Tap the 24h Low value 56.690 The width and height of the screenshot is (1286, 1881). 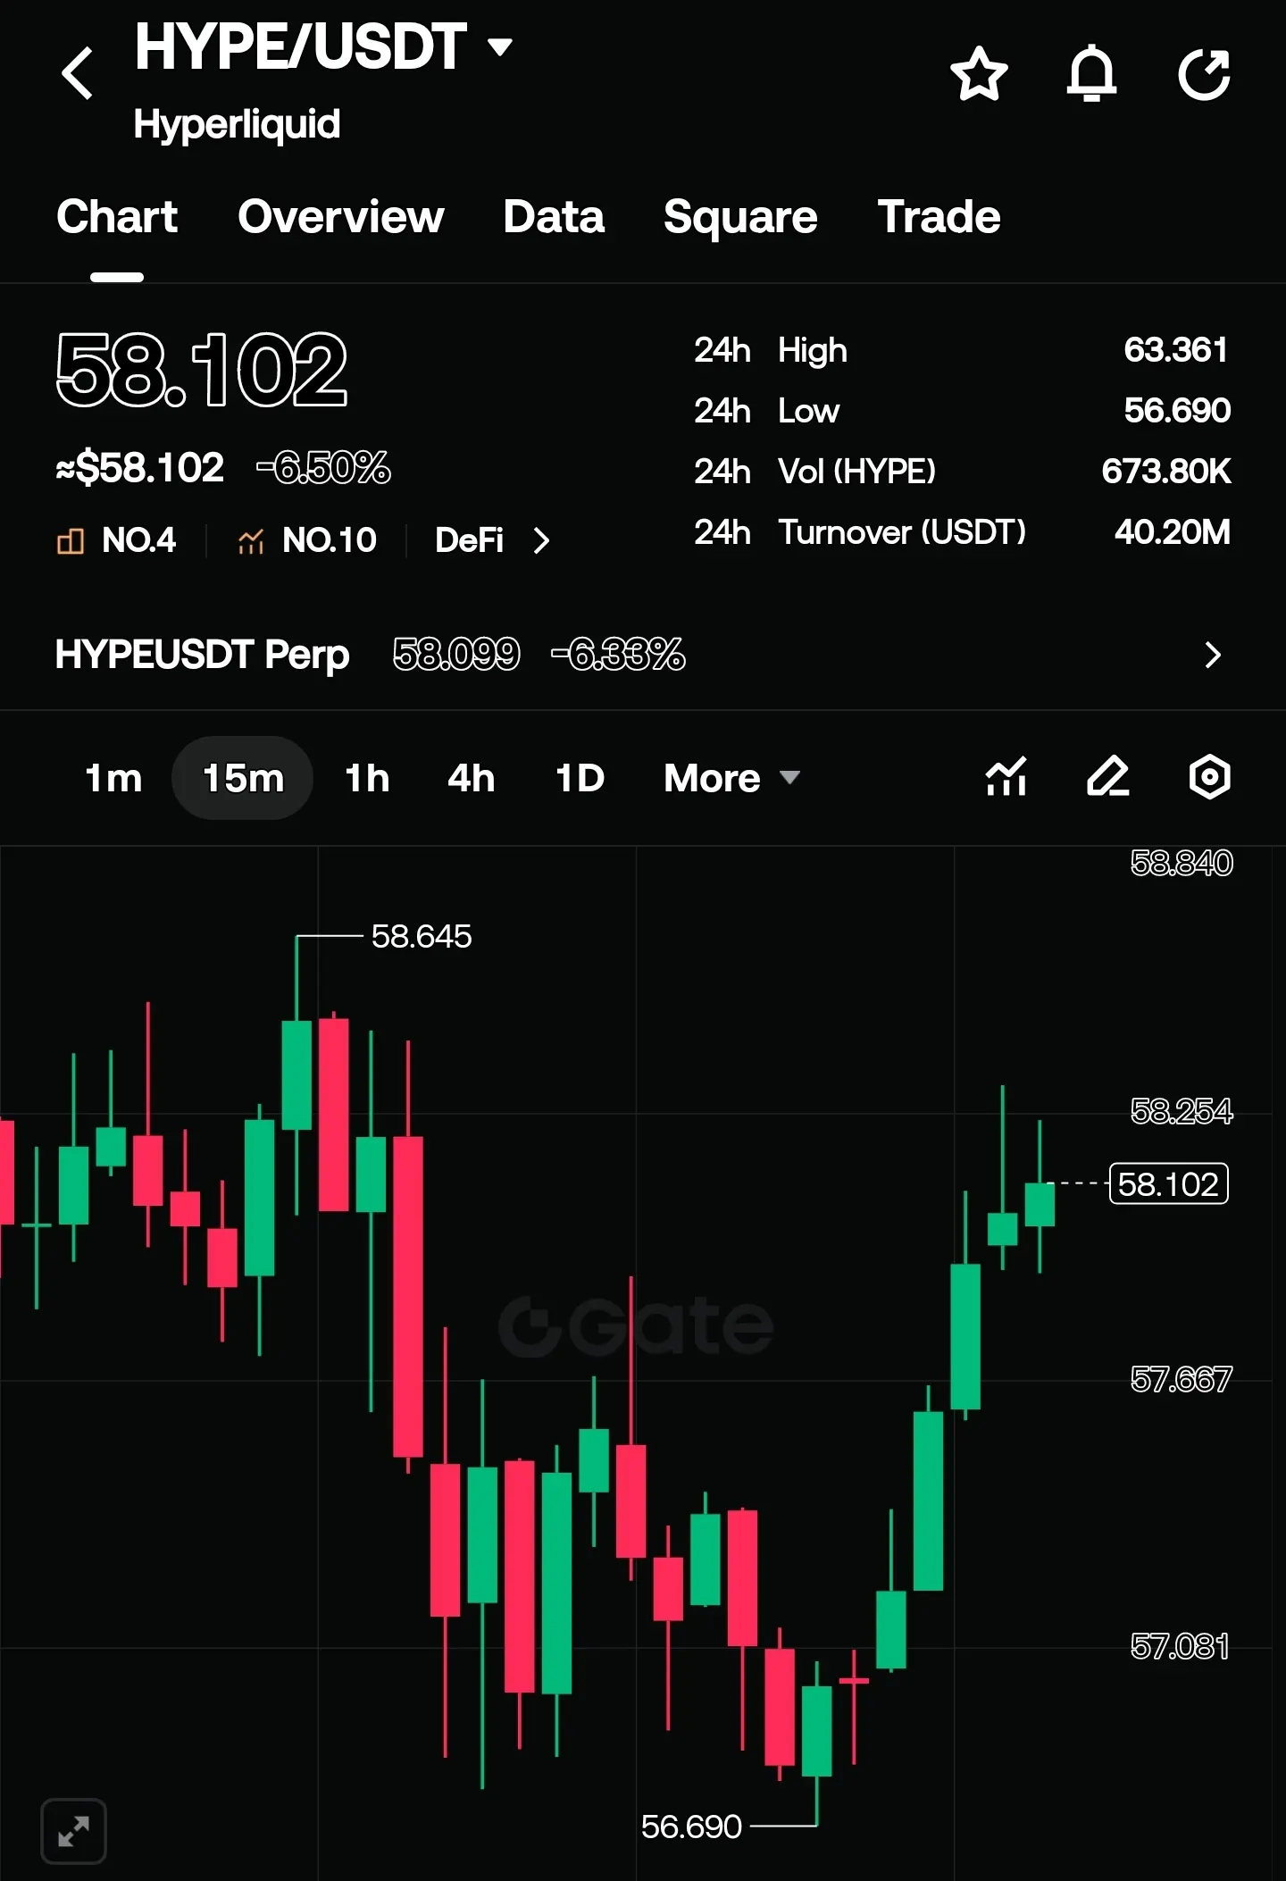(1177, 411)
